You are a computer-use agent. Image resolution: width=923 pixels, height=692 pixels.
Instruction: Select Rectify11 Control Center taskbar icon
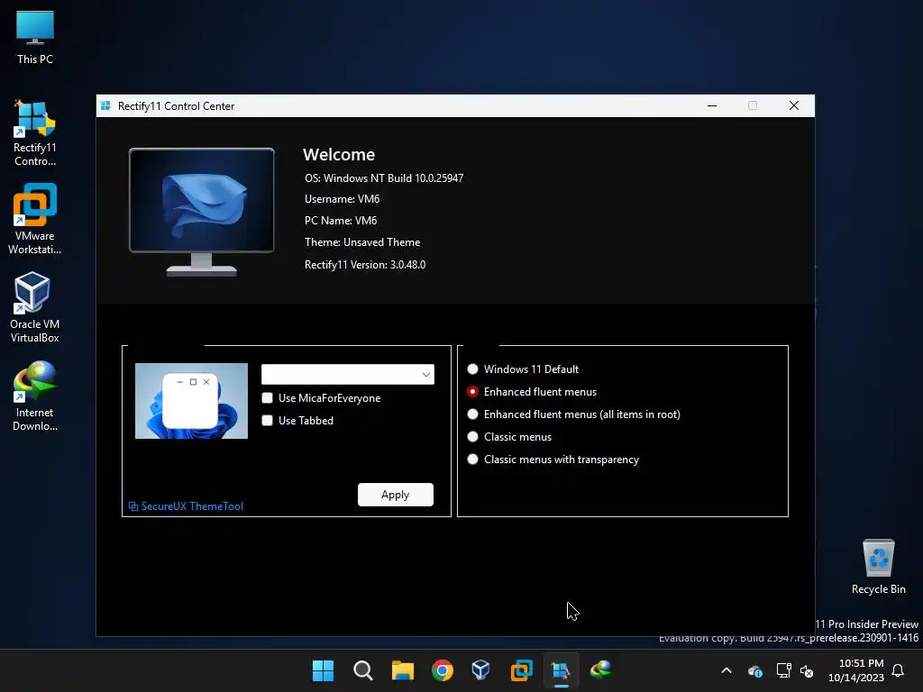561,670
